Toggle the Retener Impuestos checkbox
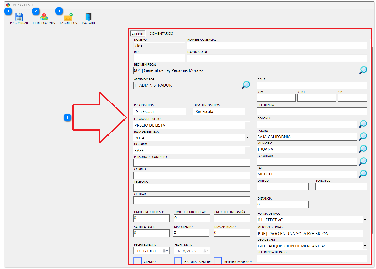The height and width of the screenshot is (269, 376). (x=218, y=261)
